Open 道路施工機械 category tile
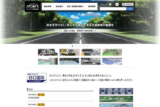The image size is (160, 107). pyautogui.click(x=69, y=52)
